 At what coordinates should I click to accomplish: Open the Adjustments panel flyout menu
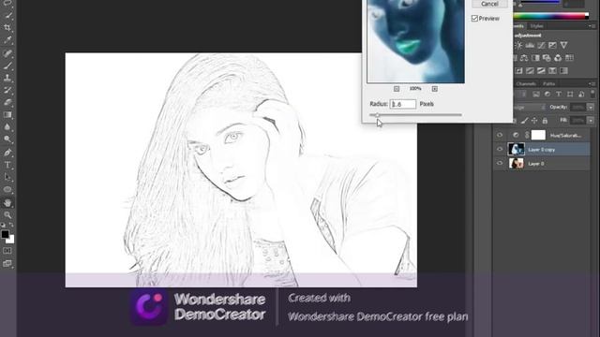click(x=592, y=26)
